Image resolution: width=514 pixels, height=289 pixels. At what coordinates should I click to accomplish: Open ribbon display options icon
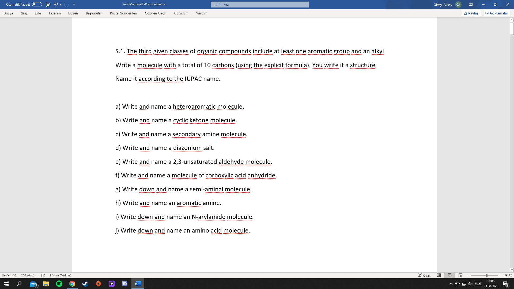[471, 4]
